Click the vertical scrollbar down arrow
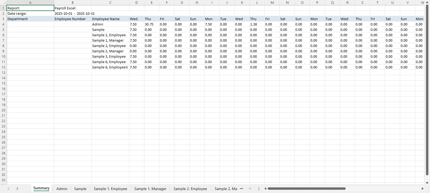 click(x=427, y=183)
